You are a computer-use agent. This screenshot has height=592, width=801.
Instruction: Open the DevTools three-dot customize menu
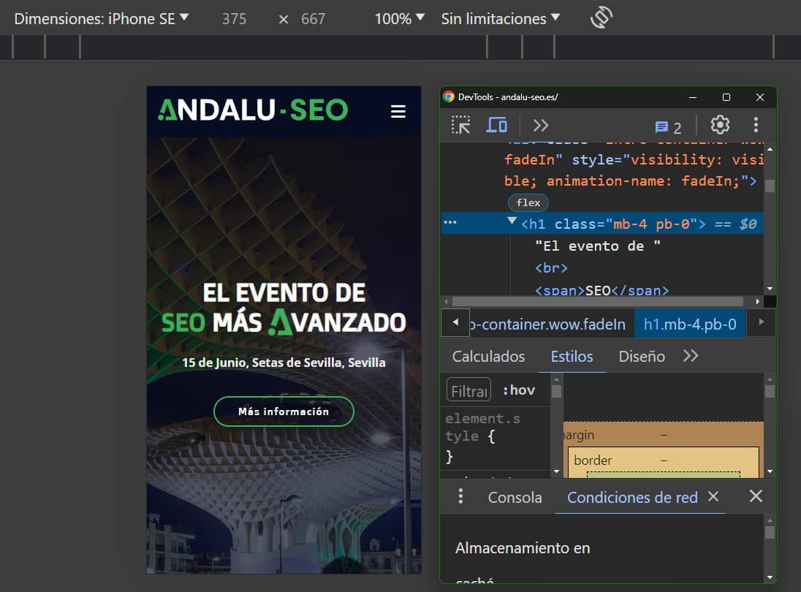(x=756, y=126)
